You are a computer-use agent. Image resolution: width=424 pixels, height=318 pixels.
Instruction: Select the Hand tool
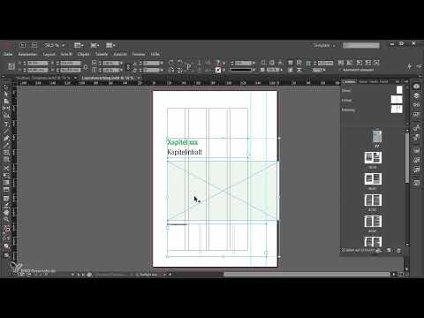[6, 212]
